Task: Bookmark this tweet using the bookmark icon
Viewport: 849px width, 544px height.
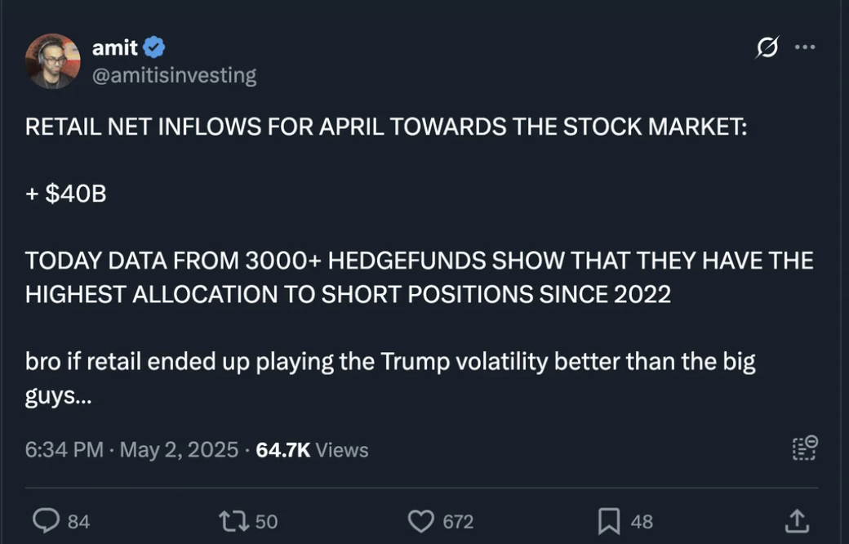Action: (x=609, y=520)
